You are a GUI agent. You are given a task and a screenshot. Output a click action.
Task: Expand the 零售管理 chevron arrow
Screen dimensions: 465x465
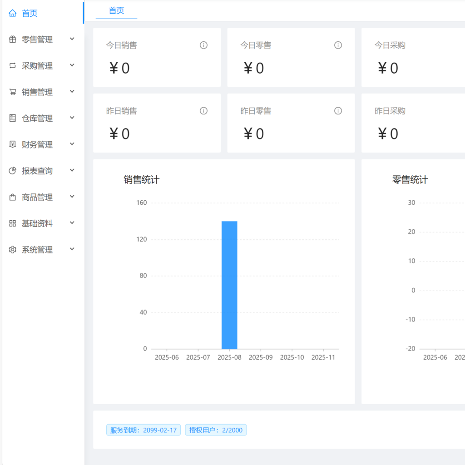[x=72, y=39]
